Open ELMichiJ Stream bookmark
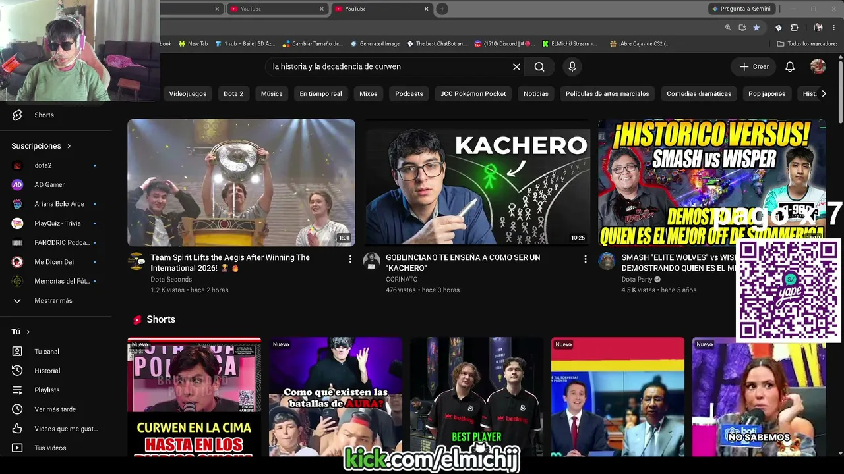 pos(570,44)
